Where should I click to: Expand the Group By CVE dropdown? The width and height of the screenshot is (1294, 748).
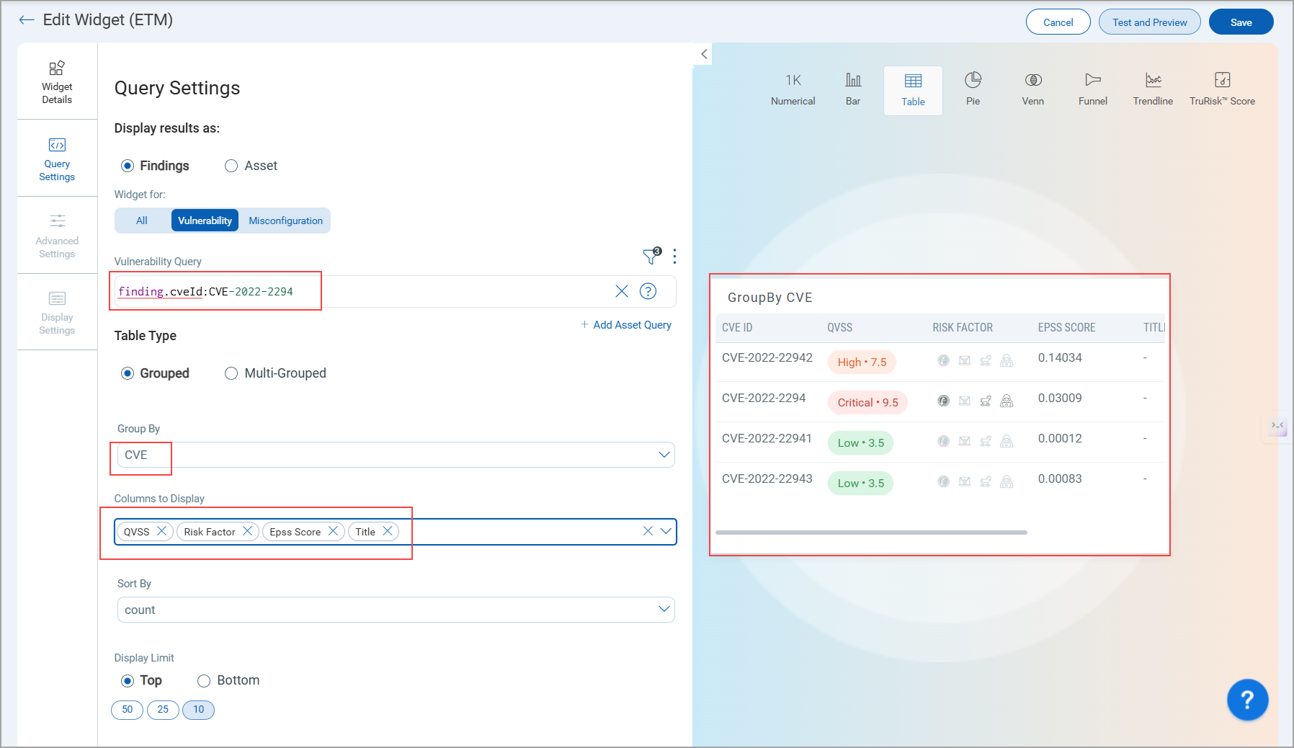point(664,455)
